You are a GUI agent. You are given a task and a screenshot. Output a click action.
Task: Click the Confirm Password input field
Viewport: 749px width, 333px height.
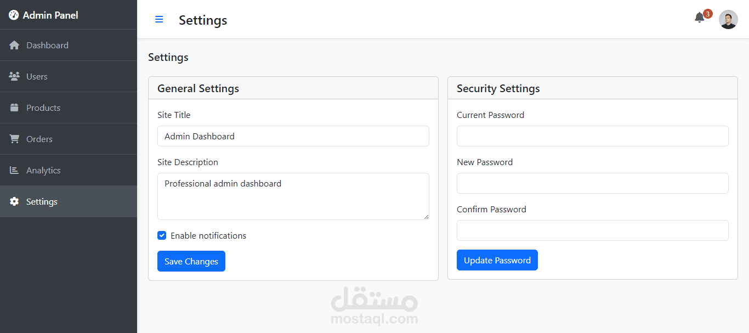(x=593, y=230)
